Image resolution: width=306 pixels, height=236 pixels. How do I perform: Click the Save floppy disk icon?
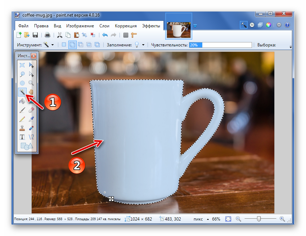click(35, 35)
